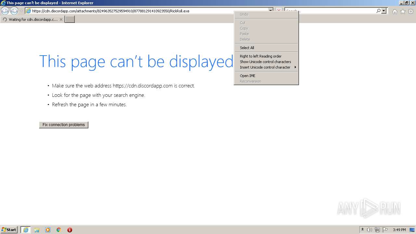Screen dimensions: 416x234
Task: Open Windows Media Player taskbar icon
Action: pyautogui.click(x=48, y=230)
